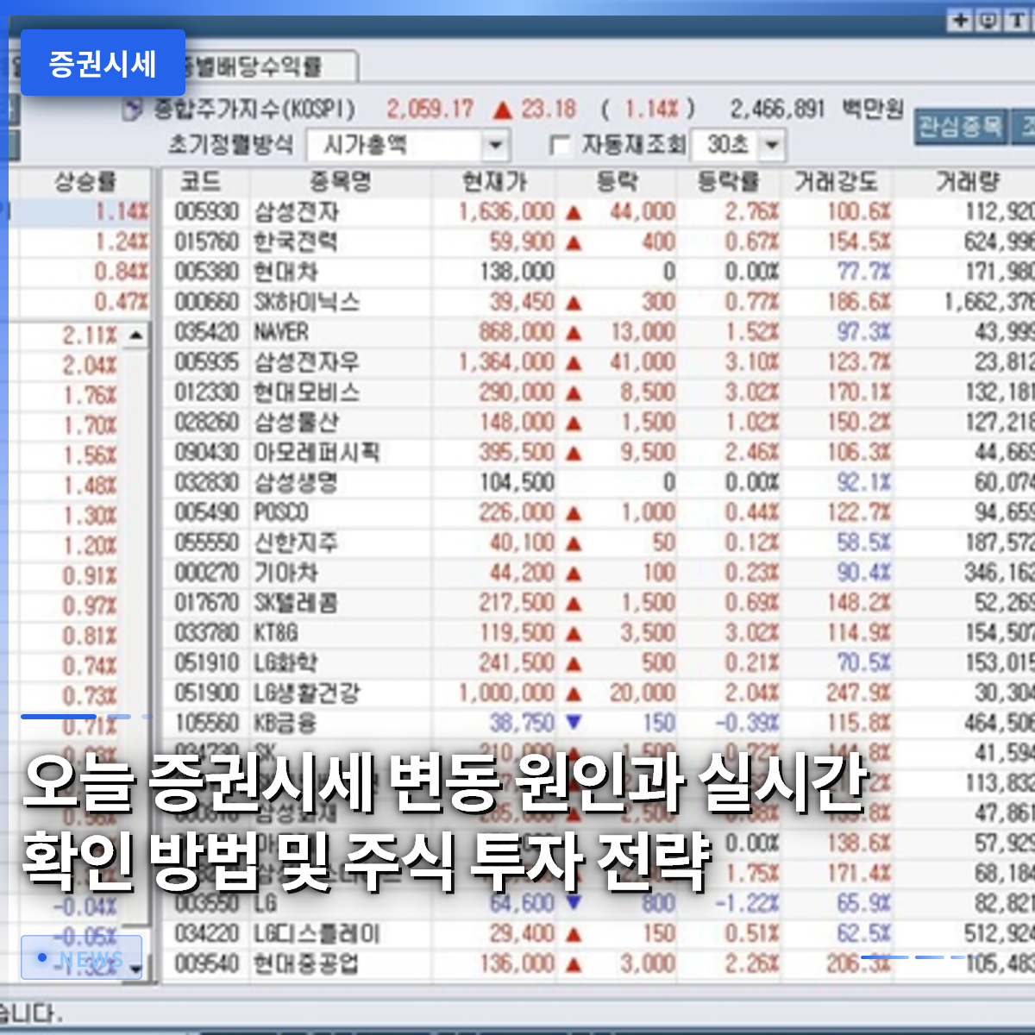Select the 삼성전자우 stock name
Screen dimensions: 1035x1035
pos(306,362)
